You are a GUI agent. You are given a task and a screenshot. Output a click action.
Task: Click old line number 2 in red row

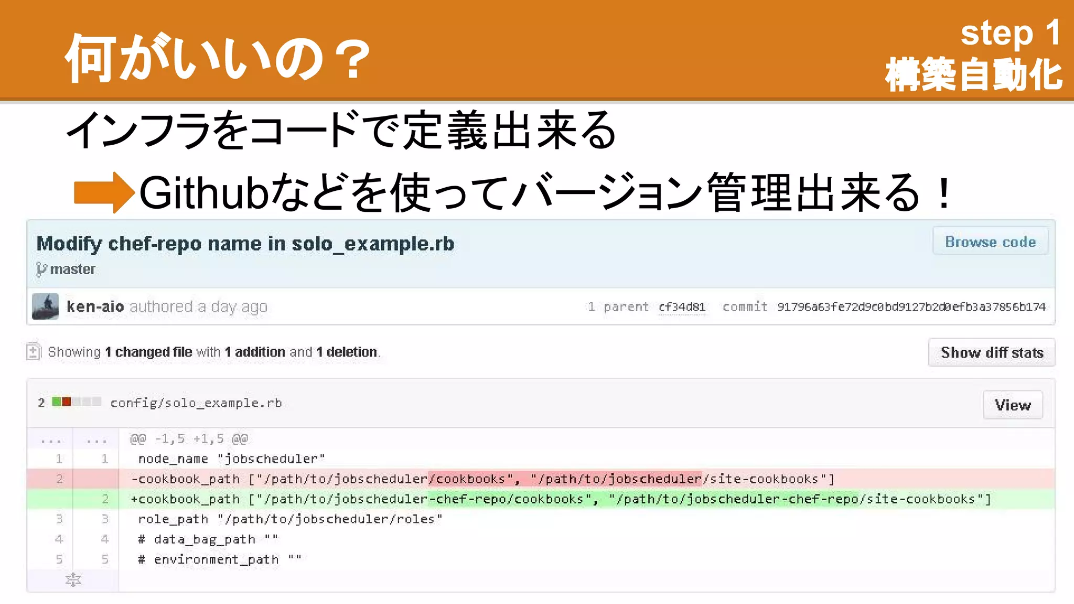tap(59, 479)
